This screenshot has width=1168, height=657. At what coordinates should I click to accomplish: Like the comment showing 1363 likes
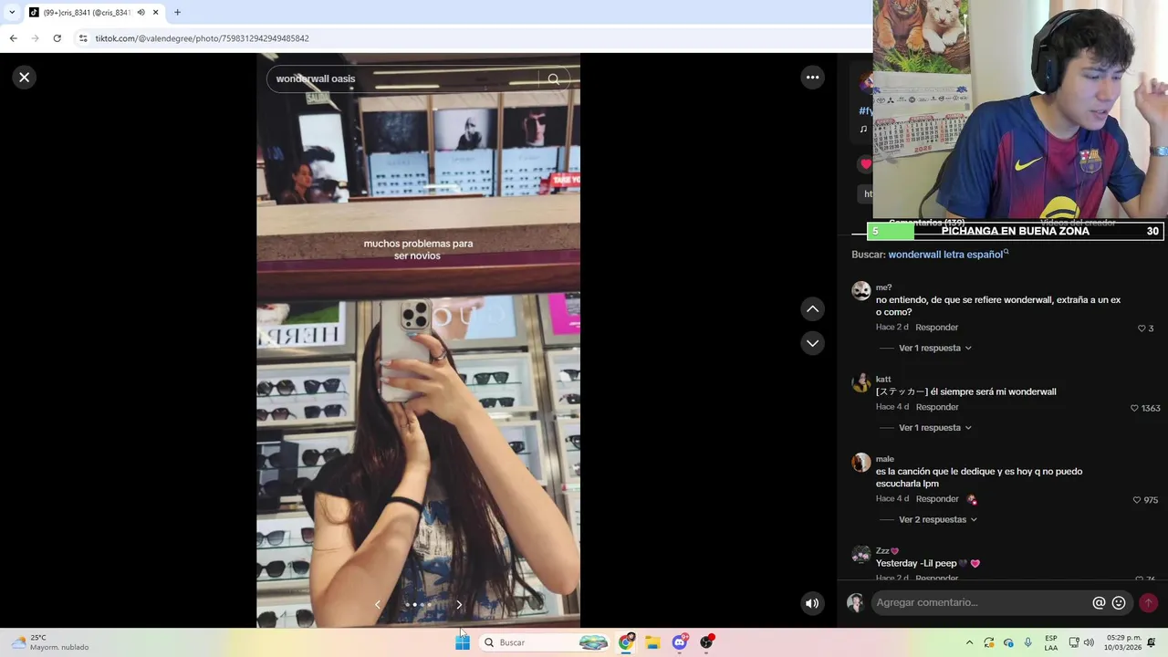[x=1134, y=408]
